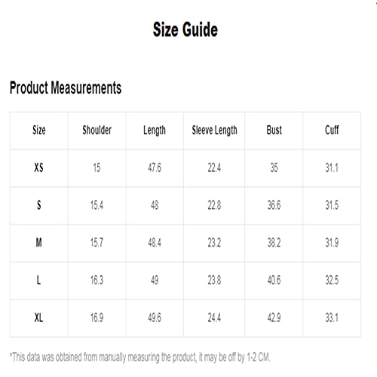
Task: Select S bust value 36.6
Action: 274,205
